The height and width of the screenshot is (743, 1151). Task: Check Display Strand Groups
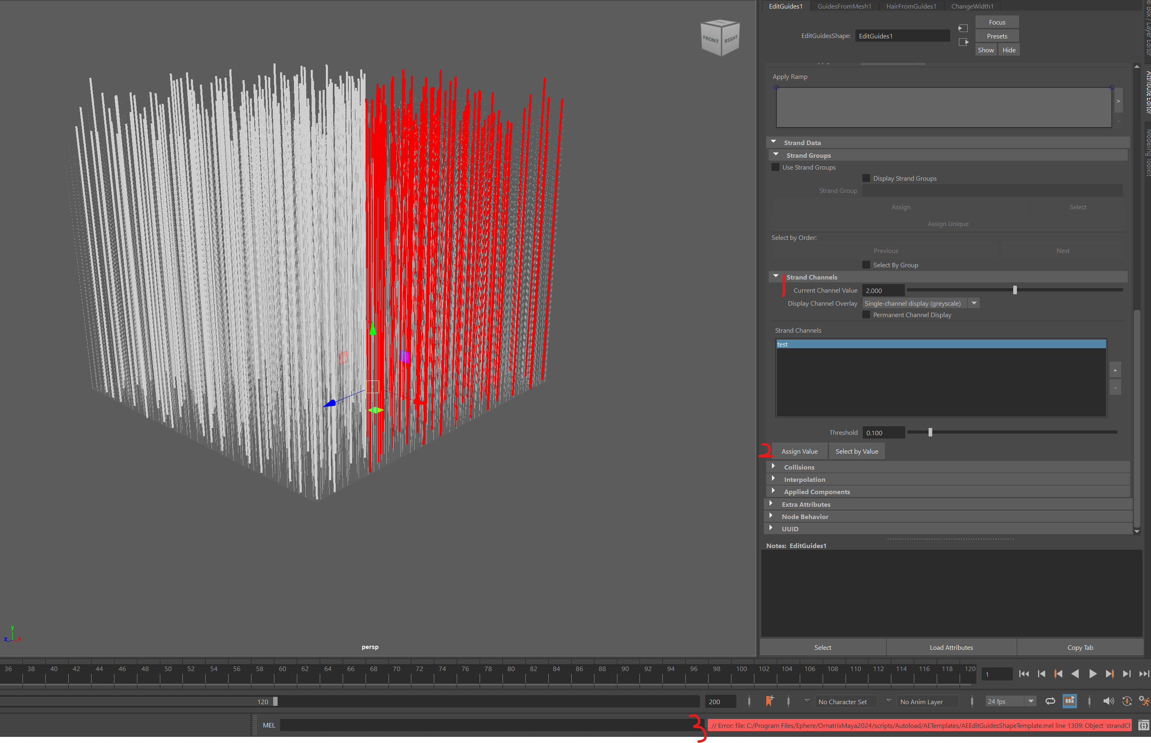[x=866, y=178]
